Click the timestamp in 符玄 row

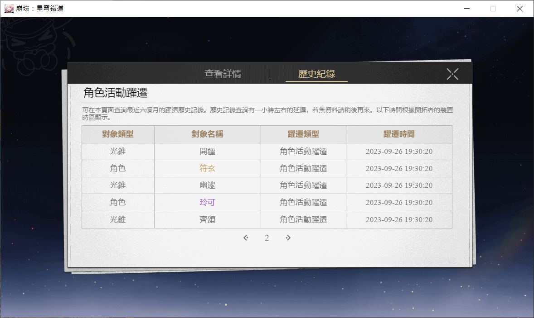point(399,169)
